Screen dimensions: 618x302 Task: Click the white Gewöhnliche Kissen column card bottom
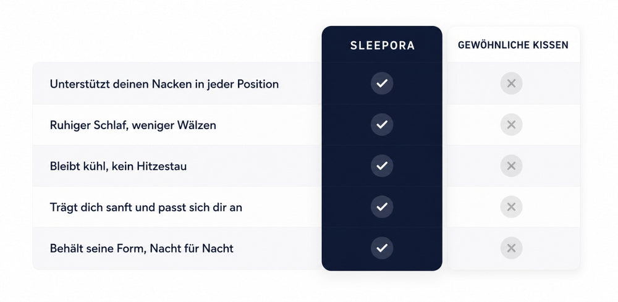(x=513, y=264)
